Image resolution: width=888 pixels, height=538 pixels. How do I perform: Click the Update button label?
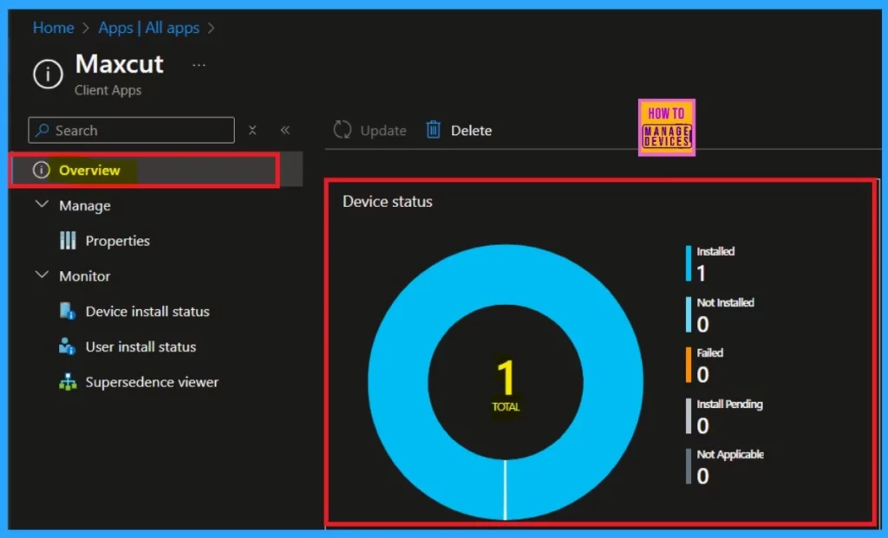[x=383, y=131]
